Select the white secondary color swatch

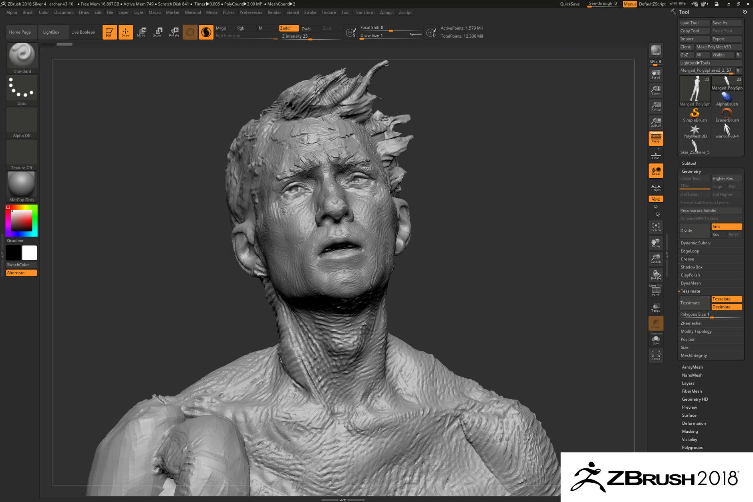pos(29,253)
